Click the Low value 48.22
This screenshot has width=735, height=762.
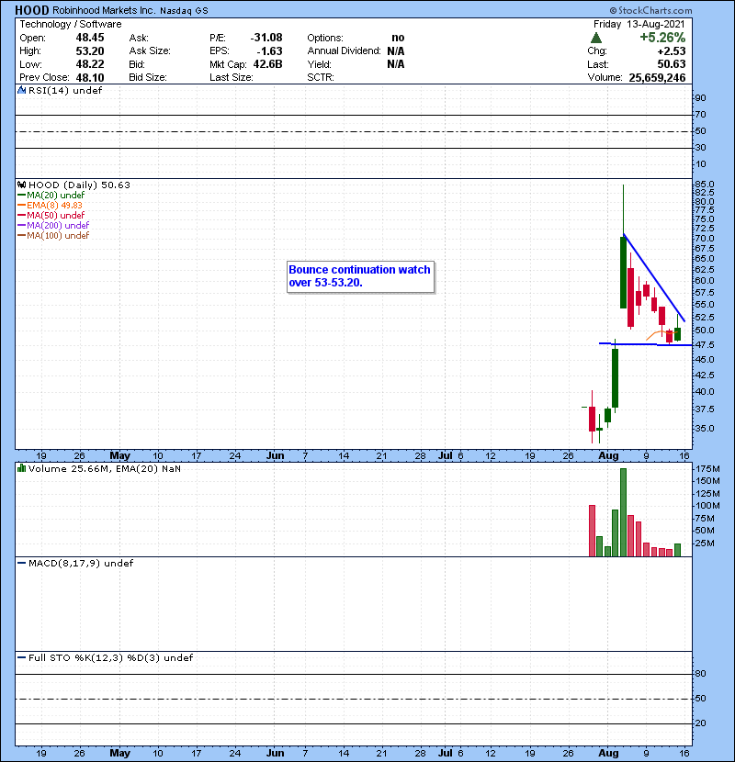pos(90,64)
